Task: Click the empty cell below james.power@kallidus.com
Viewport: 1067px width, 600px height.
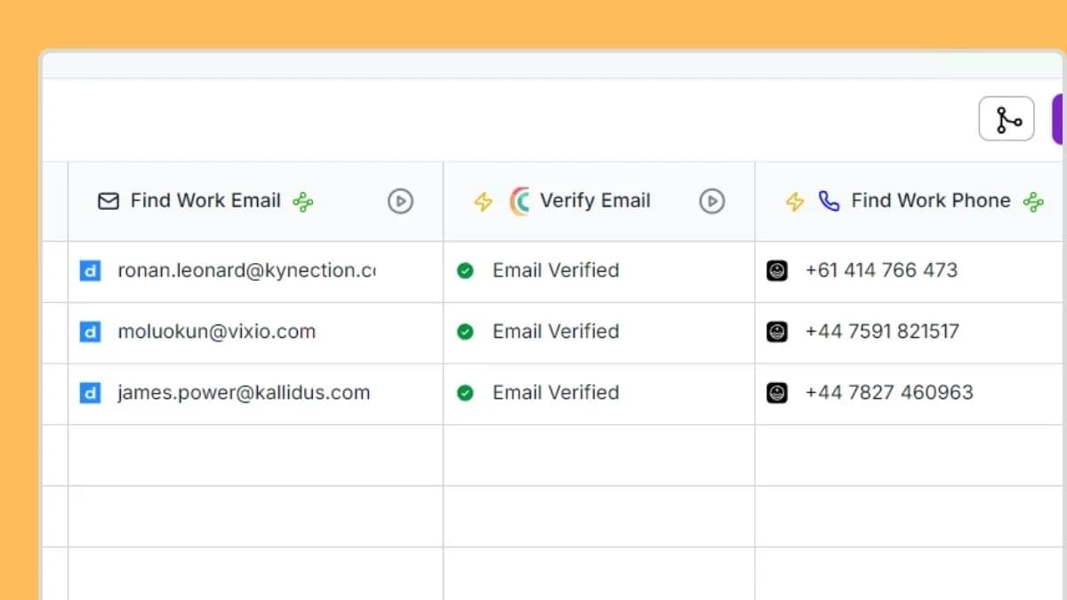Action: pos(255,454)
